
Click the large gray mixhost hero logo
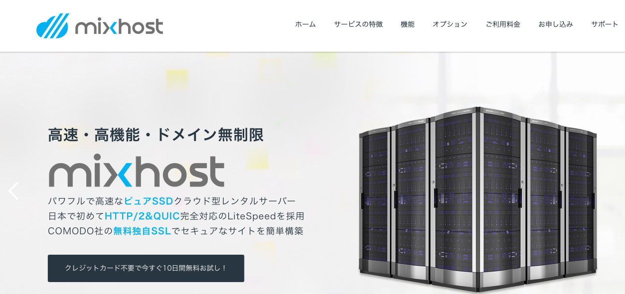click(x=137, y=171)
